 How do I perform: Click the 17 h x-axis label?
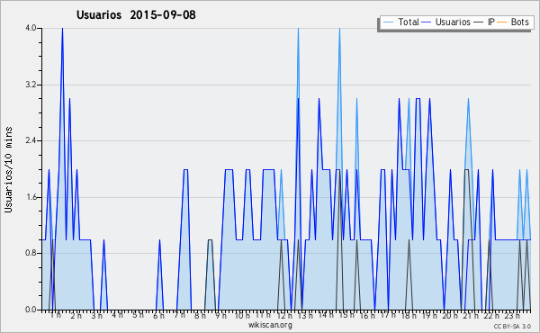[388, 315]
